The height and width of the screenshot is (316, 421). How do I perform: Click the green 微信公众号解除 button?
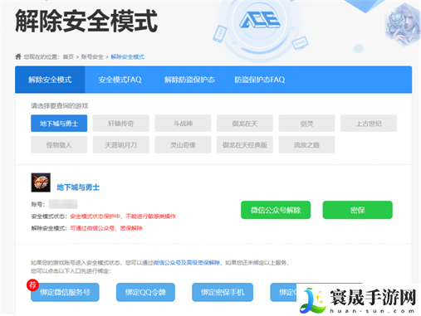tap(276, 210)
